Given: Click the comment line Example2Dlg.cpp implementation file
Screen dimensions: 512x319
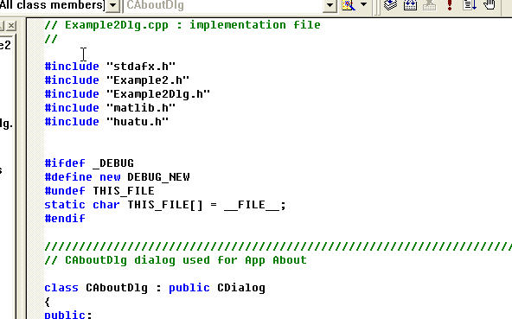Looking at the screenshot, I should tap(182, 25).
